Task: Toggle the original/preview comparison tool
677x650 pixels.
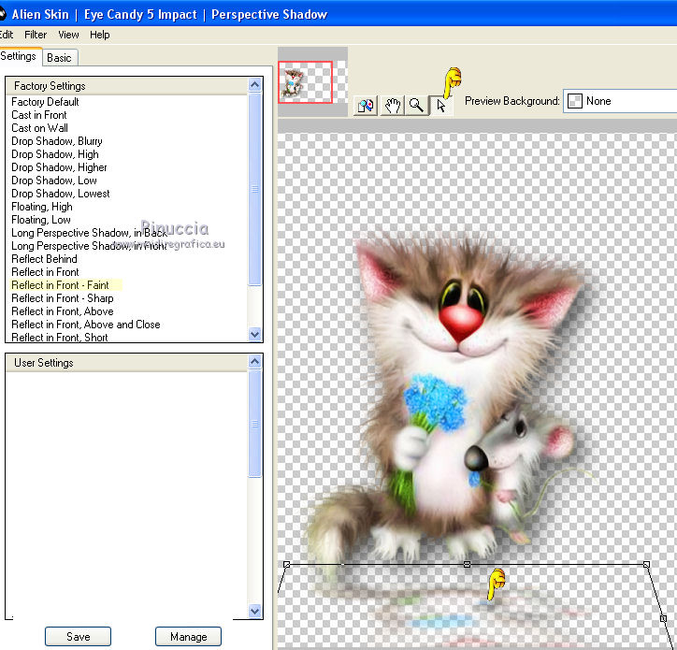Action: pyautogui.click(x=366, y=106)
